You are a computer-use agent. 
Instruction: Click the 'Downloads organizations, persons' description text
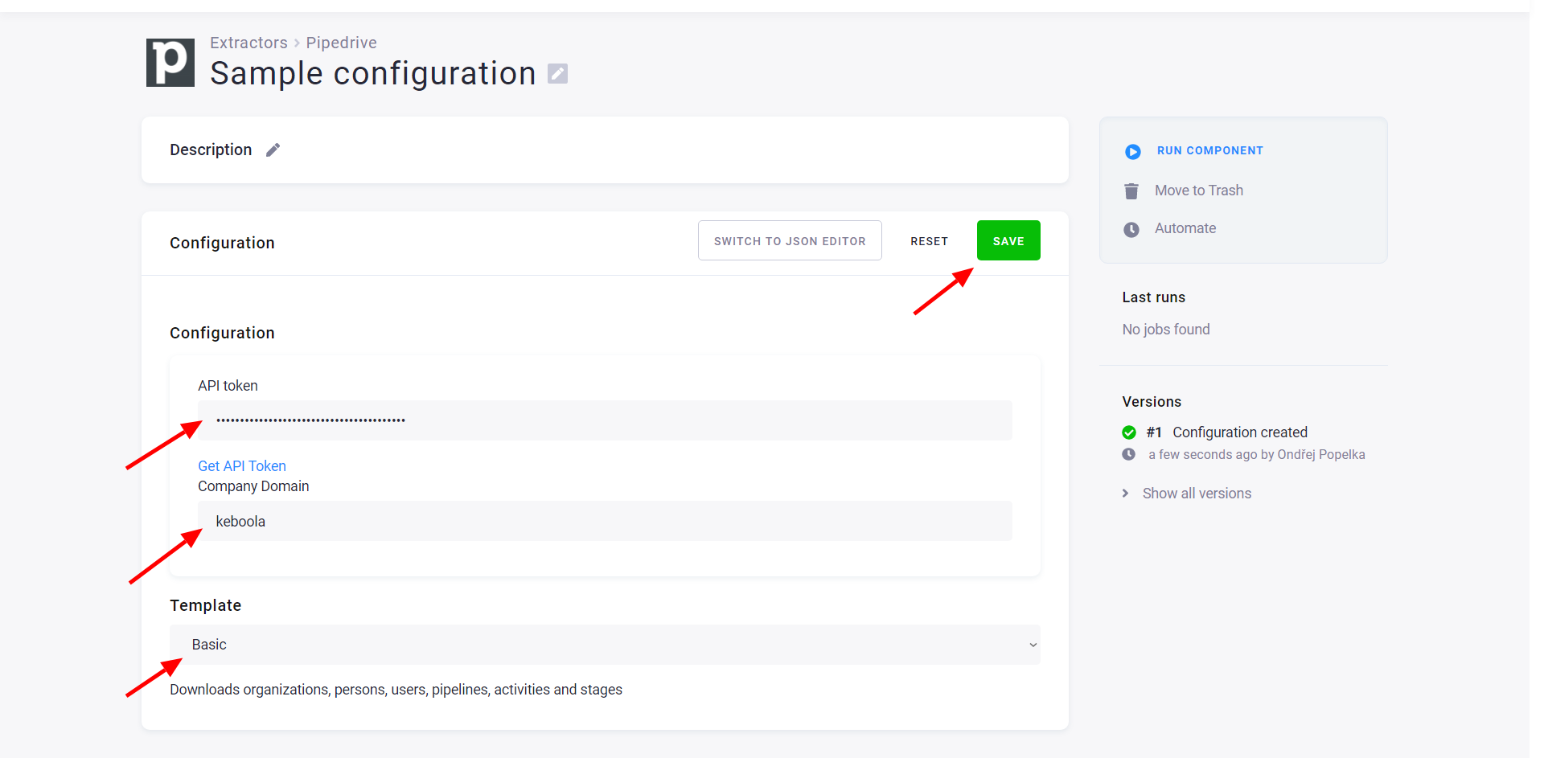click(396, 690)
